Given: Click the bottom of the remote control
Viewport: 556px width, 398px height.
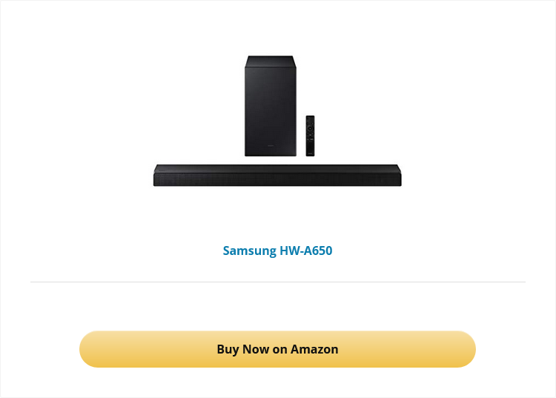Looking at the screenshot, I should coord(311,153).
